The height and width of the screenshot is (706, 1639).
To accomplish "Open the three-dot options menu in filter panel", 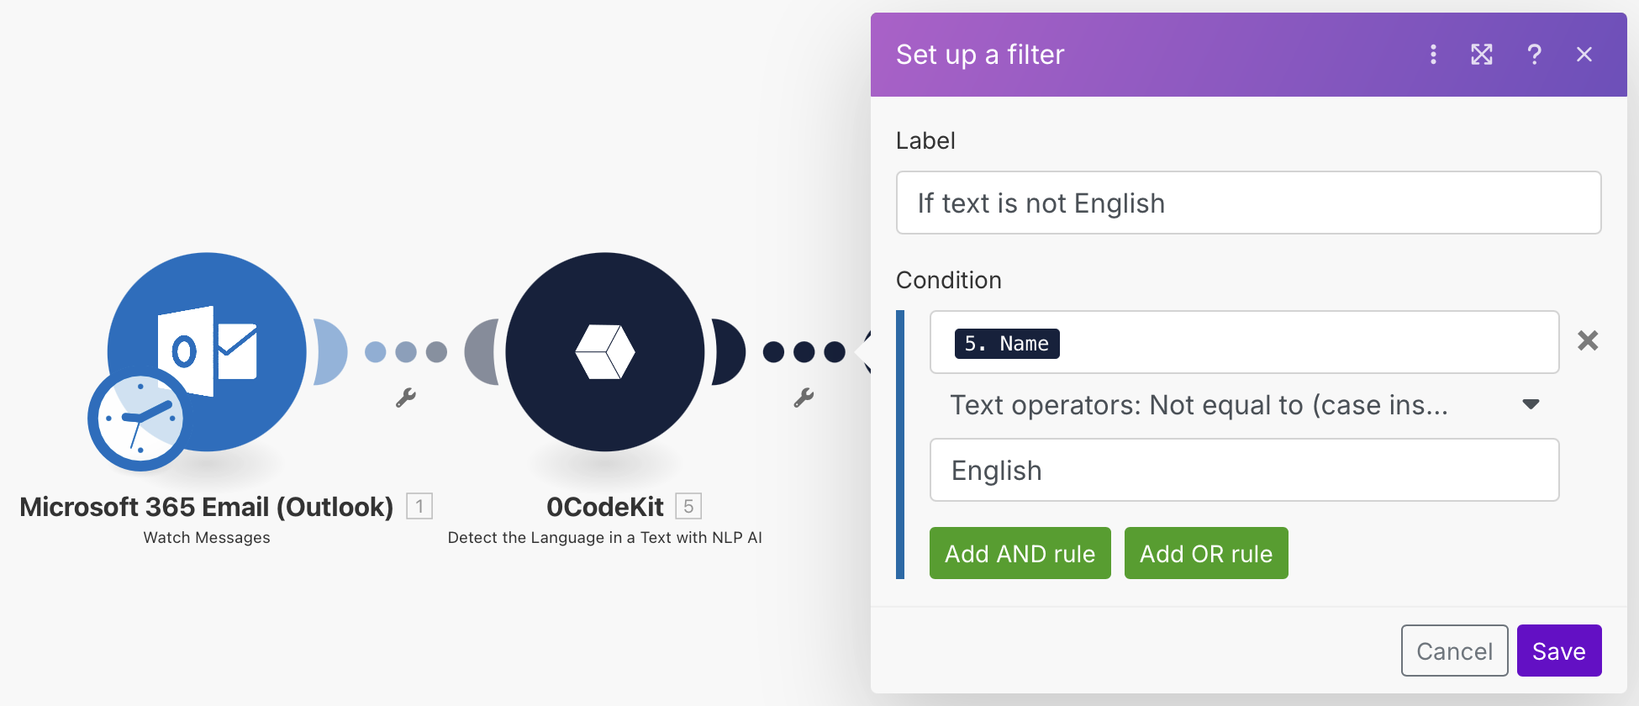I will pyautogui.click(x=1433, y=55).
